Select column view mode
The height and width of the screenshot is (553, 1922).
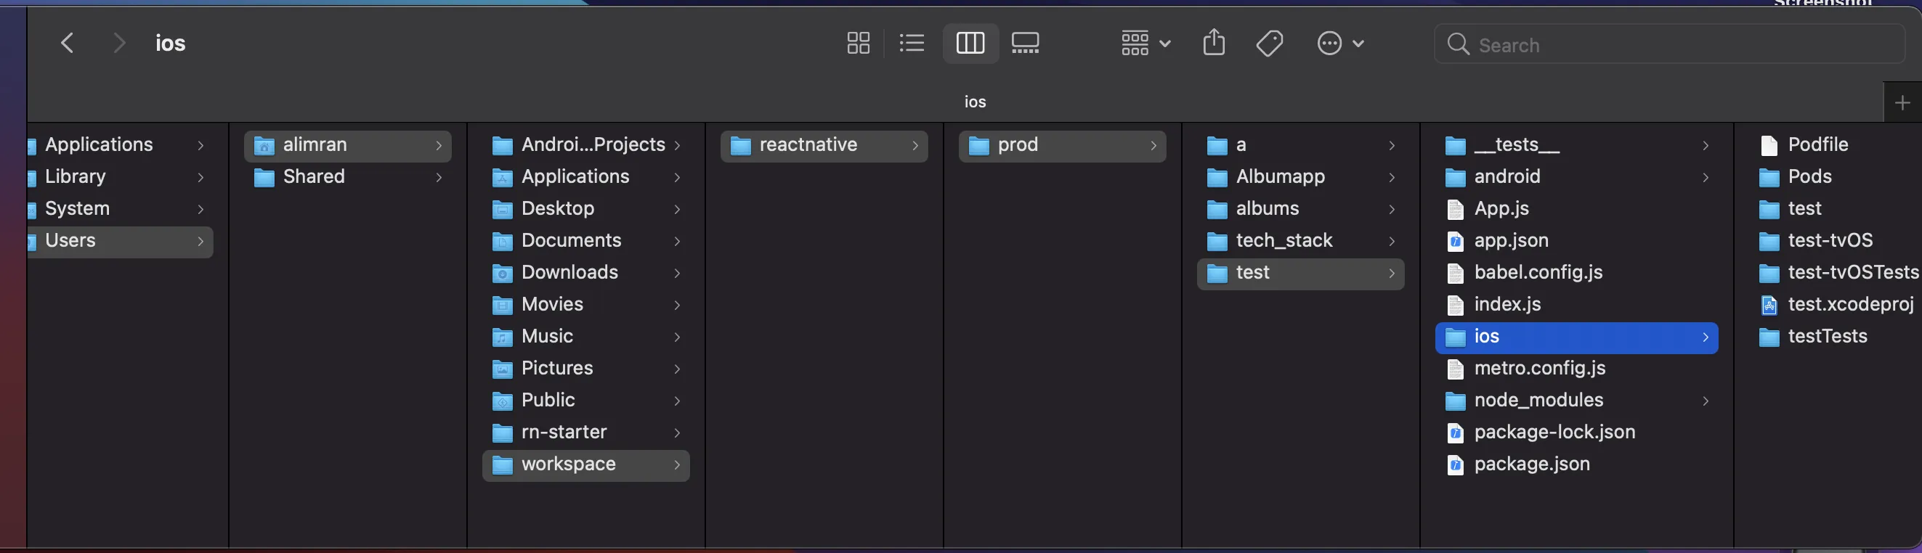point(970,44)
